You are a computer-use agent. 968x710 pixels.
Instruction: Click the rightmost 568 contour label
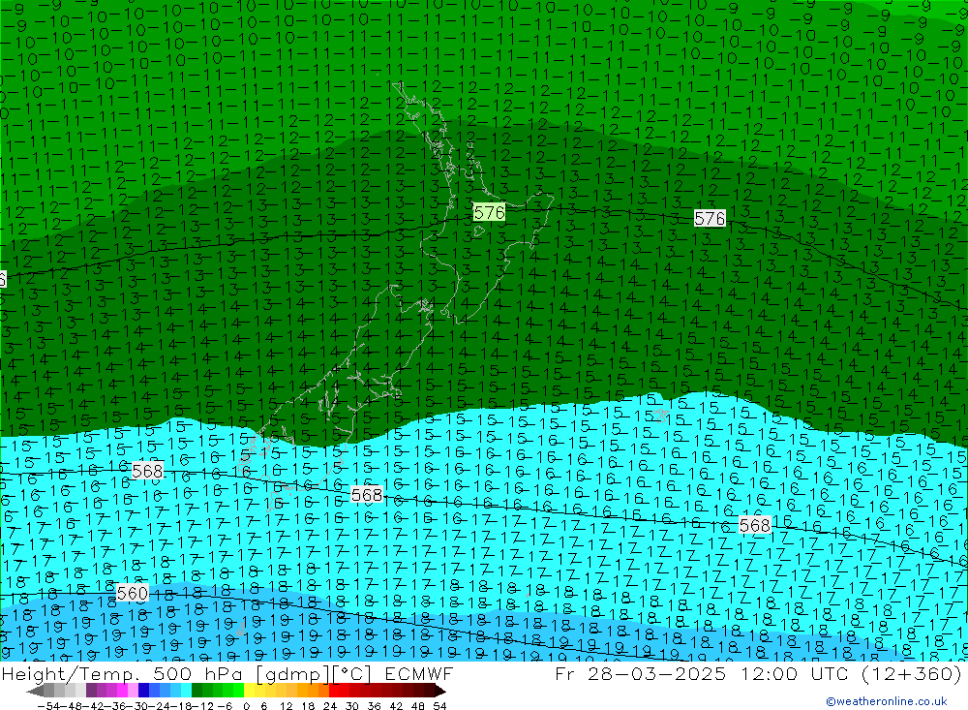tap(754, 525)
